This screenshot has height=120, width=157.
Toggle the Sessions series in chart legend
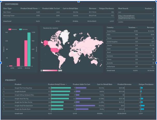(13, 29)
